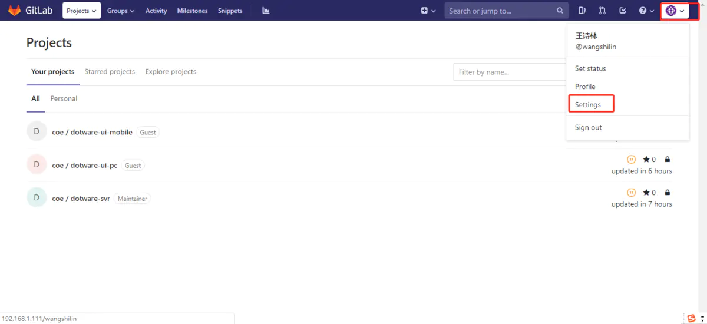Click the star icon for dotware-svr
The width and height of the screenshot is (707, 324).
click(646, 192)
